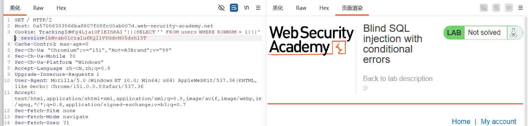Toggle line wrap in request panel

pos(234,8)
